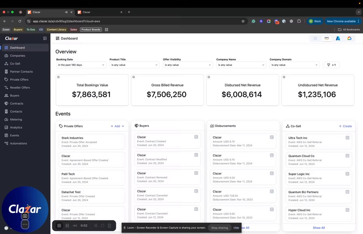Reload the page
This screenshot has width=363, height=234.
coord(20,21)
